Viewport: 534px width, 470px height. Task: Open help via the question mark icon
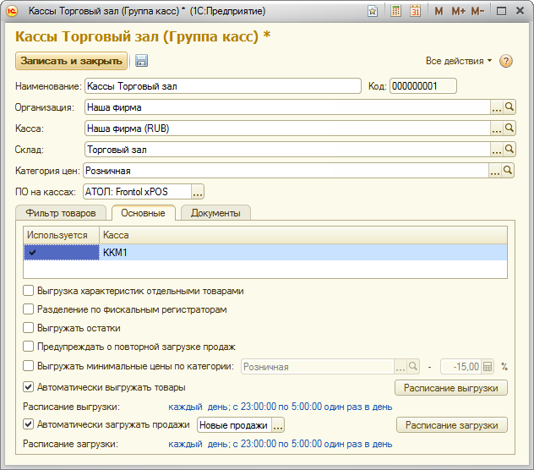pyautogui.click(x=506, y=61)
